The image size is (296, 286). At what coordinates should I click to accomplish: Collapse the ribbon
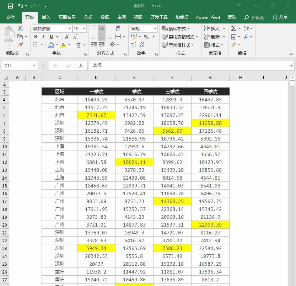291,54
